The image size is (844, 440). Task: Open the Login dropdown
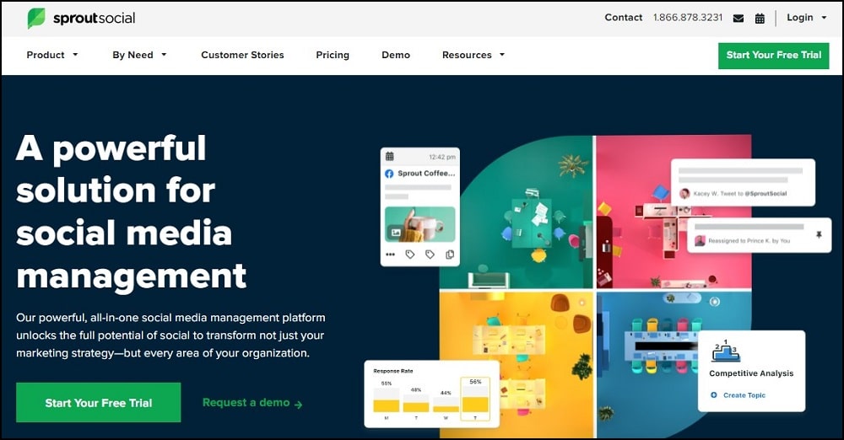(806, 18)
